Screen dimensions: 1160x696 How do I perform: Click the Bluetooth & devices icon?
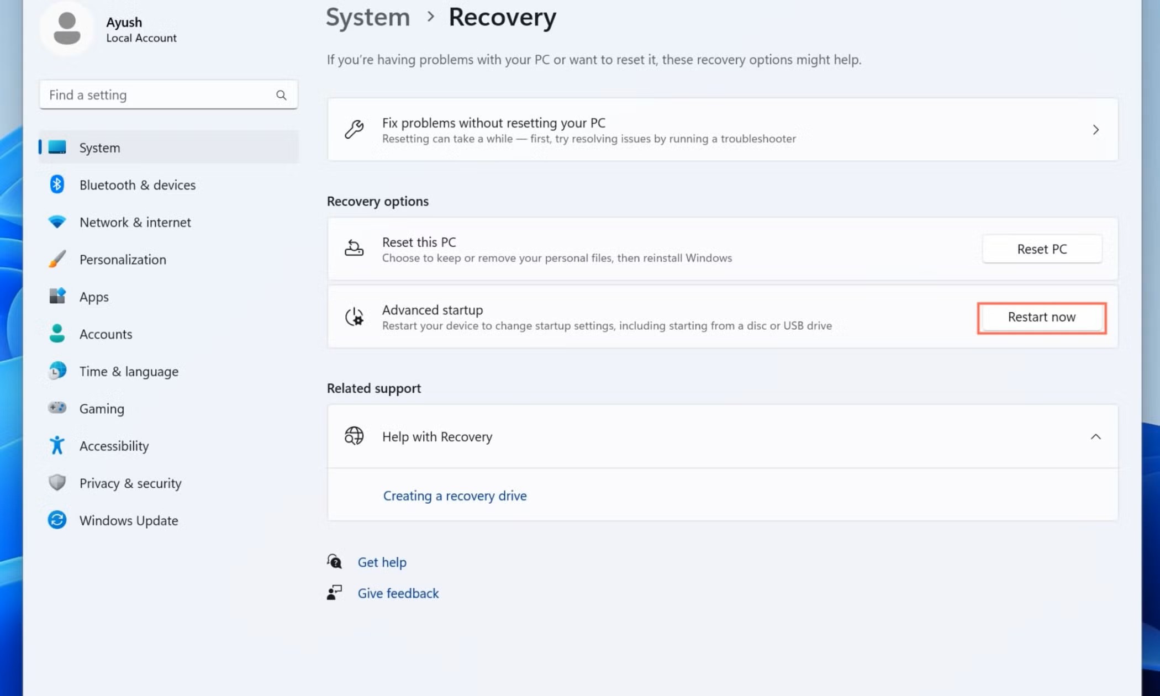click(x=57, y=184)
